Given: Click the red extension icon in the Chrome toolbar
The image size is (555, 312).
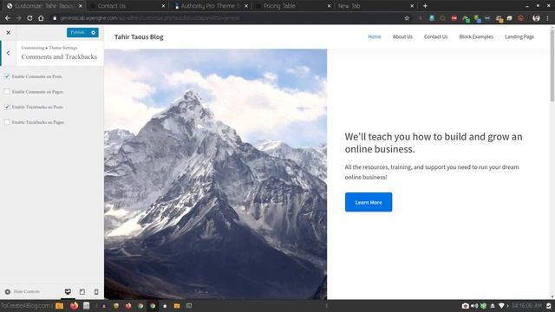Looking at the screenshot, I should pyautogui.click(x=454, y=18).
